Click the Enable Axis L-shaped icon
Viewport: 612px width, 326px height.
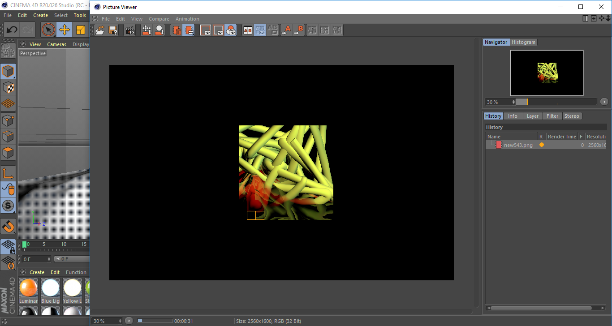tap(8, 173)
